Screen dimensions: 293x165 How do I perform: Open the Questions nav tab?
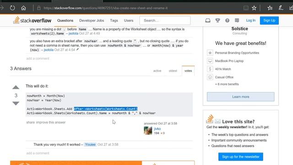(65, 21)
